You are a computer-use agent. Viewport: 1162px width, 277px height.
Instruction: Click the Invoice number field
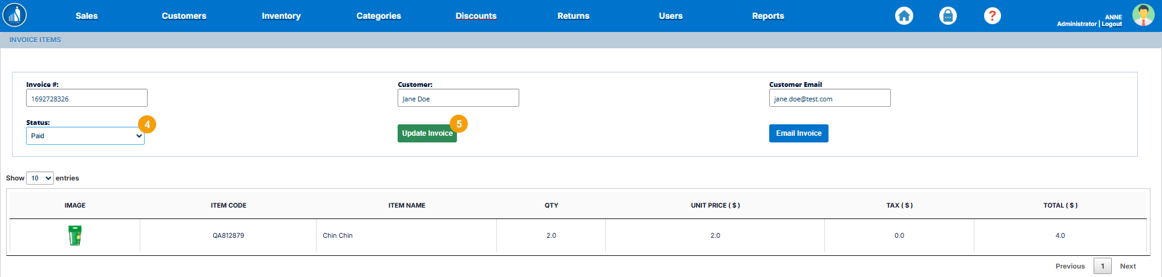[x=87, y=98]
